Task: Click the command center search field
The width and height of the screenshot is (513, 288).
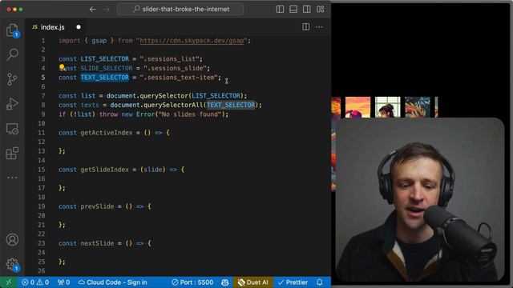Action: [x=180, y=9]
